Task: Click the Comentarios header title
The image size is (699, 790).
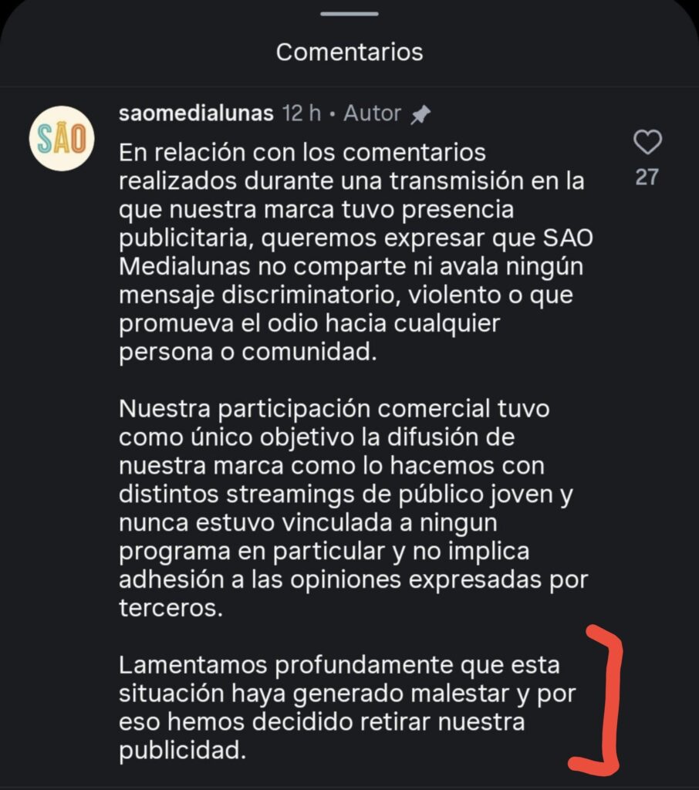Action: [349, 52]
